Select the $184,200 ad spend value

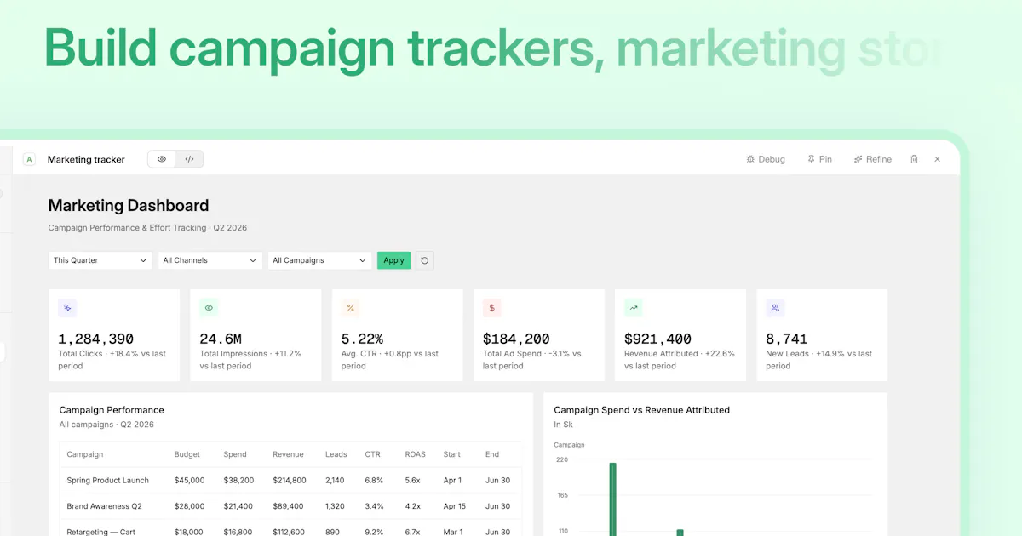click(x=516, y=339)
